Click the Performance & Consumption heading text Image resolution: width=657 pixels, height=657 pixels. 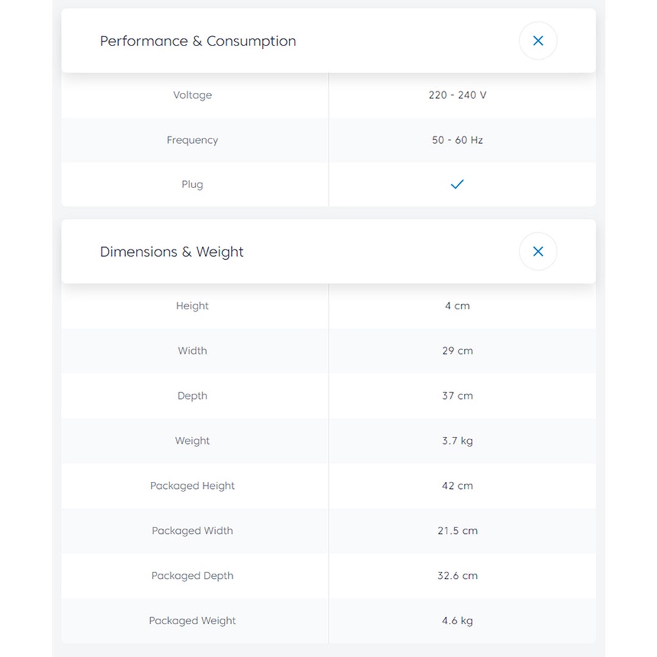[x=198, y=41]
